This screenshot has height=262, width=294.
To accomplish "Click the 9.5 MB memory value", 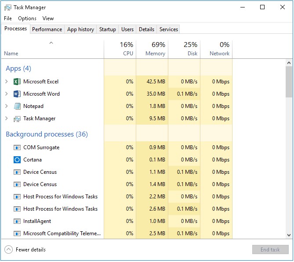I will click(x=157, y=118).
